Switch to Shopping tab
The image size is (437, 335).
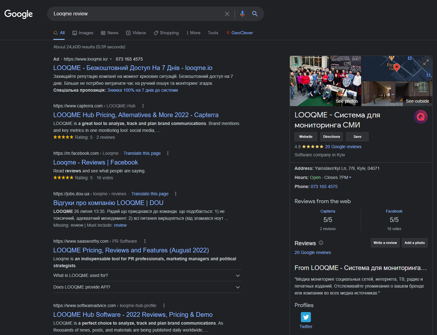(166, 33)
